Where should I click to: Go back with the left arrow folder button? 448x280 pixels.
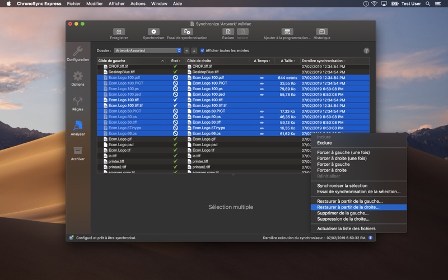coord(186,50)
